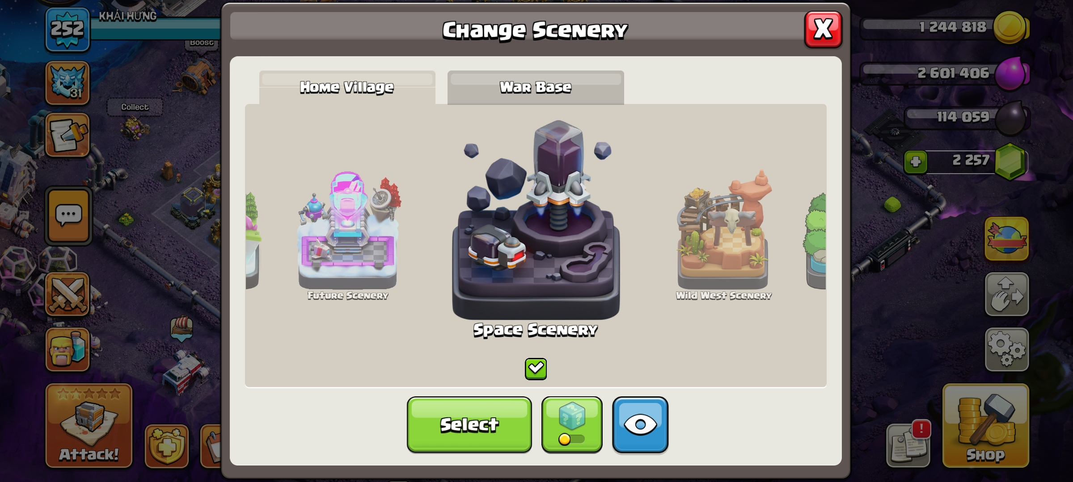Toggle the random scenery dice switch
The width and height of the screenshot is (1073, 482).
(572, 424)
